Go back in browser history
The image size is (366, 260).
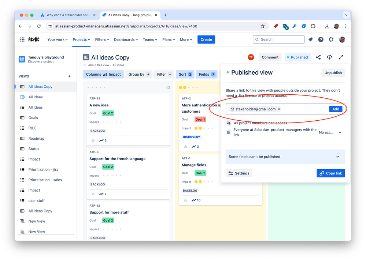[20, 26]
